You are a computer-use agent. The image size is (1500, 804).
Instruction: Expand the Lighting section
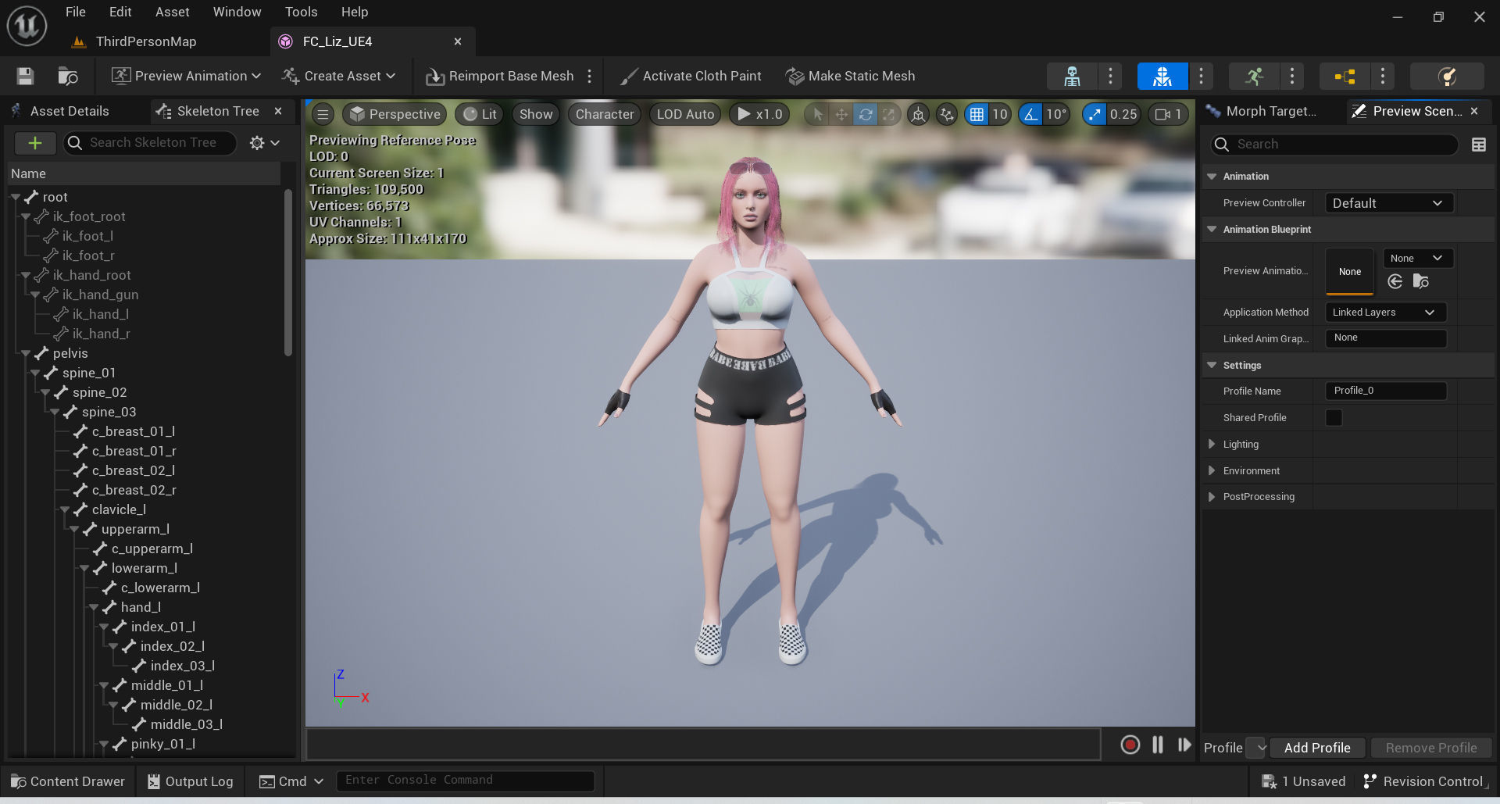point(1212,445)
